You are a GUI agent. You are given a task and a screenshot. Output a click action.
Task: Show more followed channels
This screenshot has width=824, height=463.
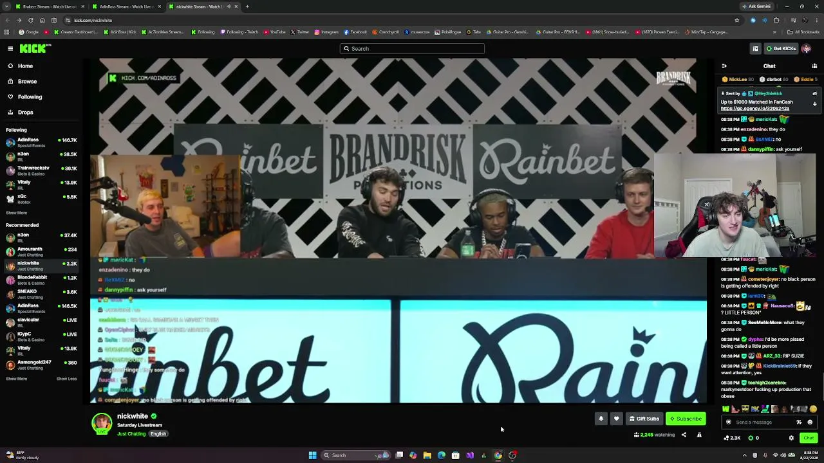(16, 213)
